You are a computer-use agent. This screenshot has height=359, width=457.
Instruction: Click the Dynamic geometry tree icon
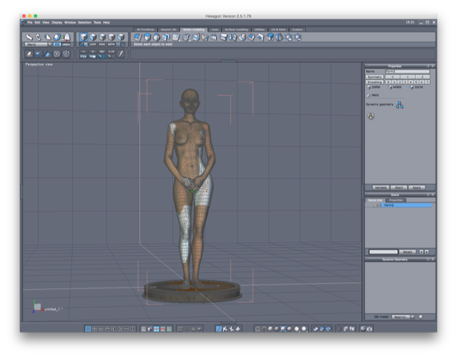(400, 105)
